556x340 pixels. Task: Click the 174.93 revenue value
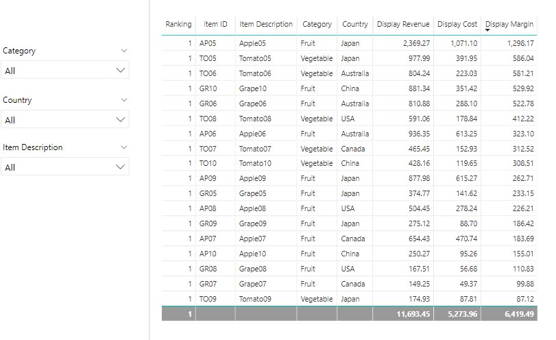coord(419,299)
